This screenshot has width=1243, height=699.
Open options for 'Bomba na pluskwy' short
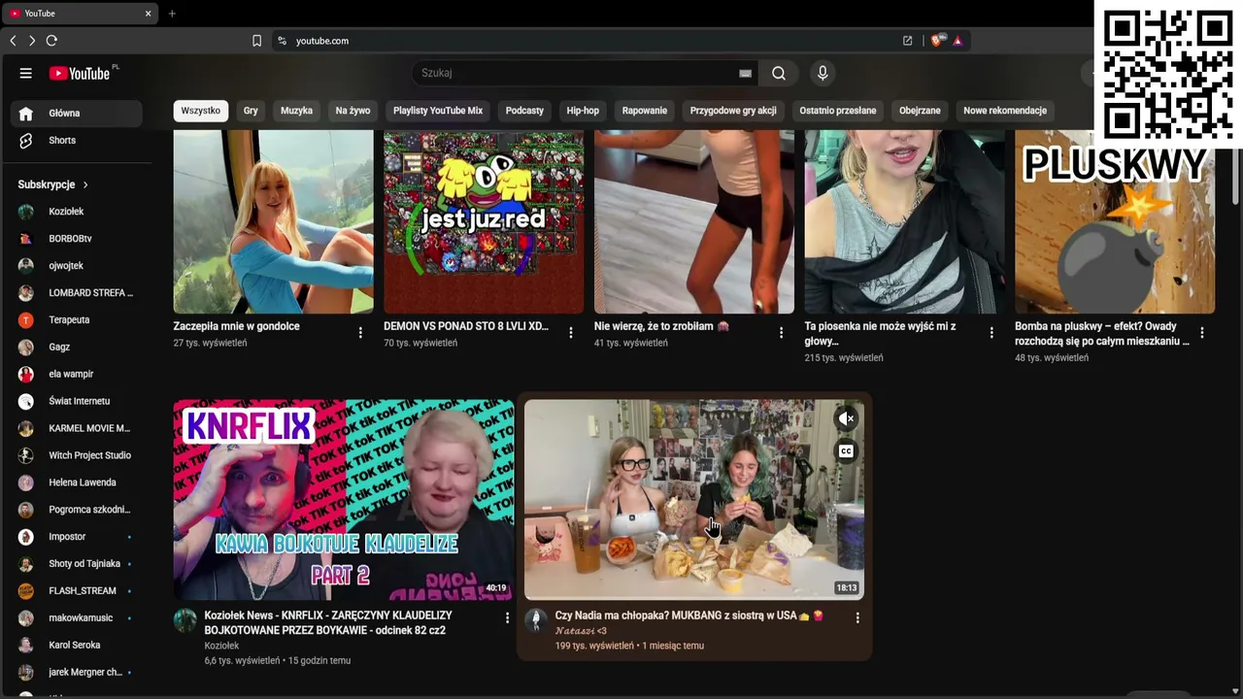coord(1202,333)
